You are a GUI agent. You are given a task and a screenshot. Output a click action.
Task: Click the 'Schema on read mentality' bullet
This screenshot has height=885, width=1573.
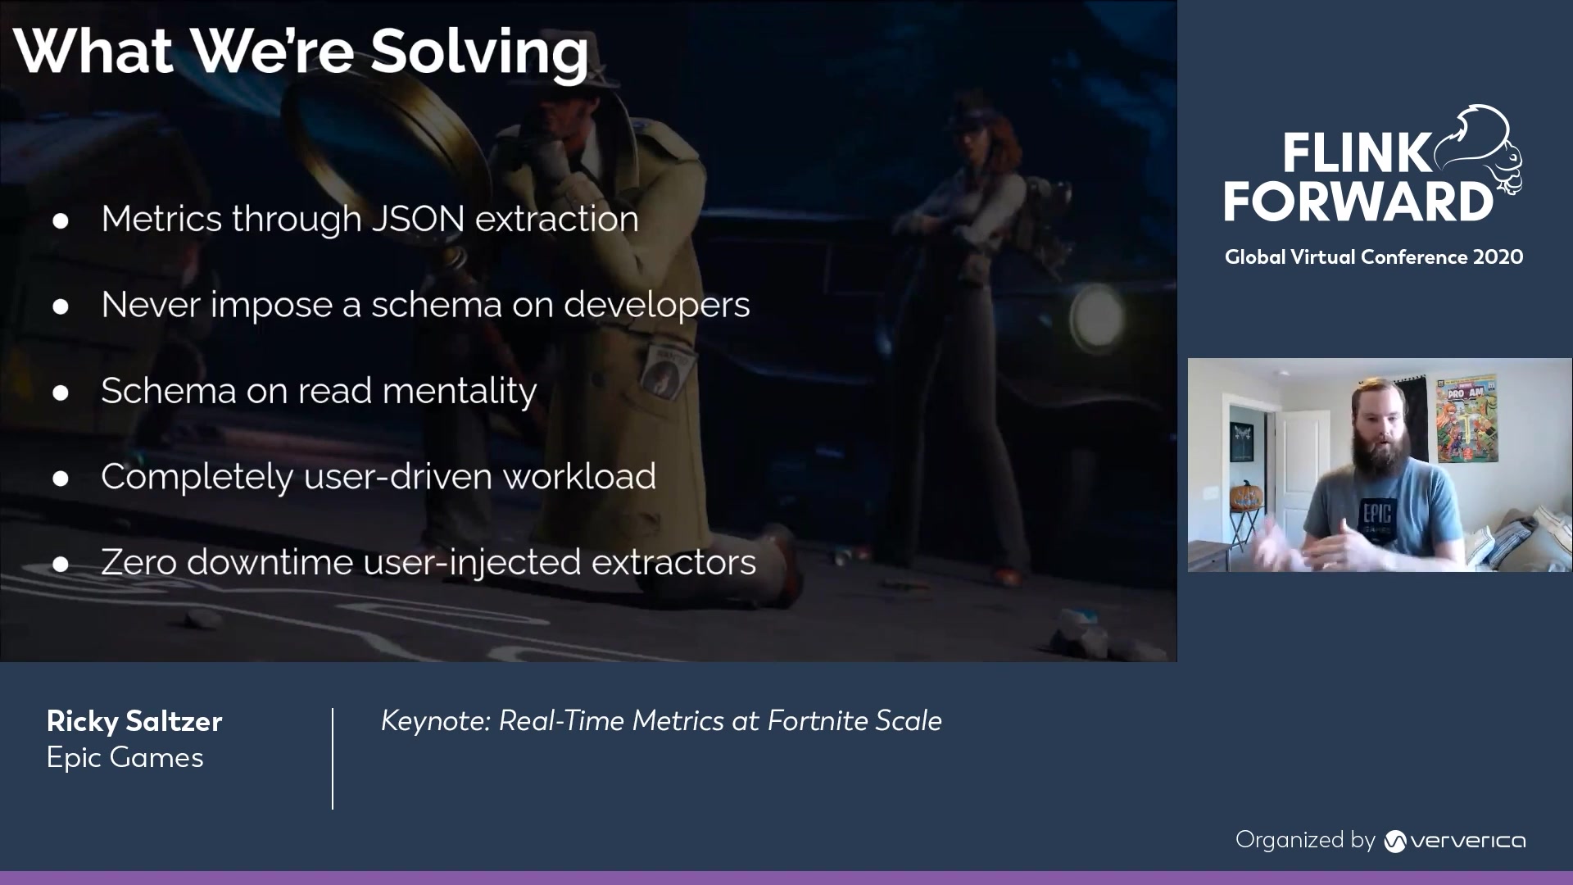click(x=319, y=391)
